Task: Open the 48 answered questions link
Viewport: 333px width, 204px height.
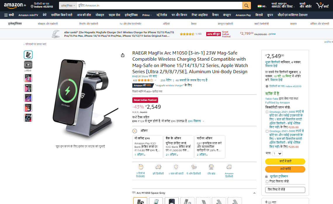Action: (x=191, y=80)
